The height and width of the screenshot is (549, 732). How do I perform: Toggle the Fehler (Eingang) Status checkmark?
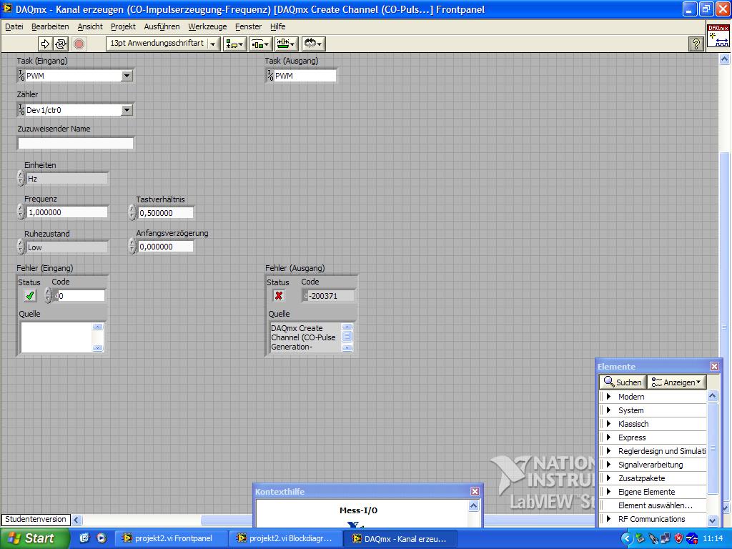(x=30, y=295)
